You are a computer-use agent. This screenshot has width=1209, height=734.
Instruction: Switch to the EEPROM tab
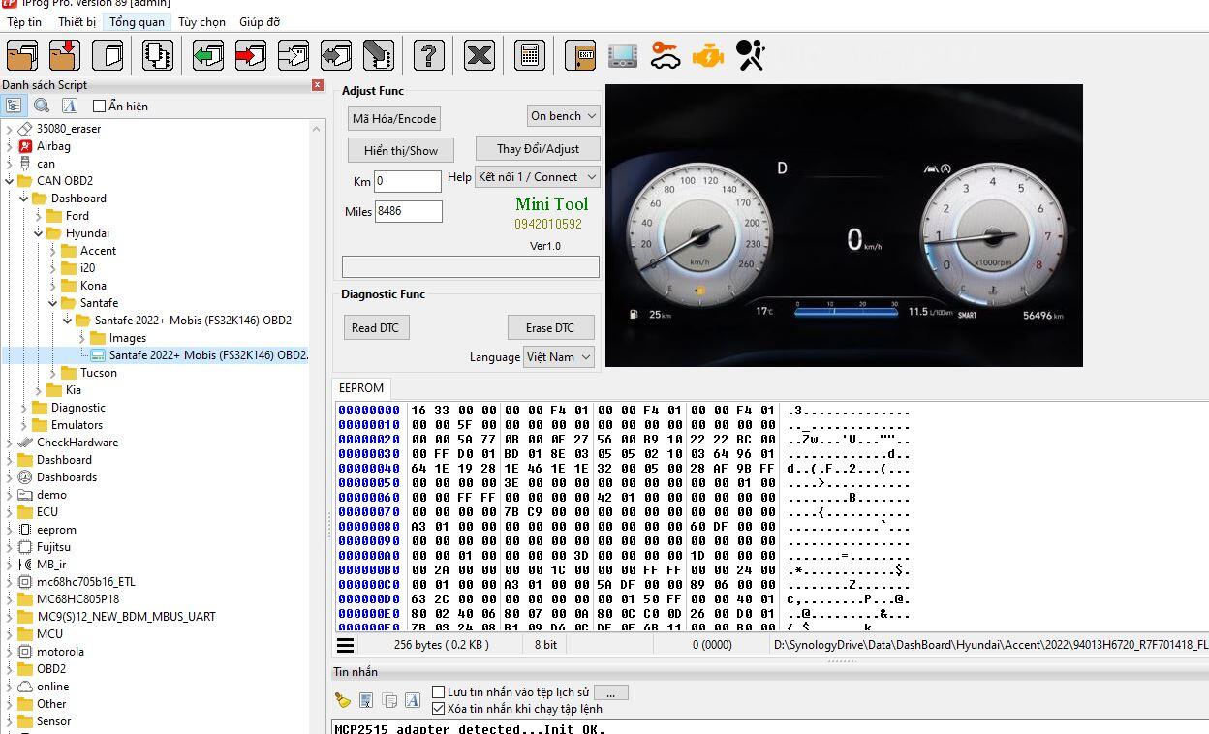[361, 388]
